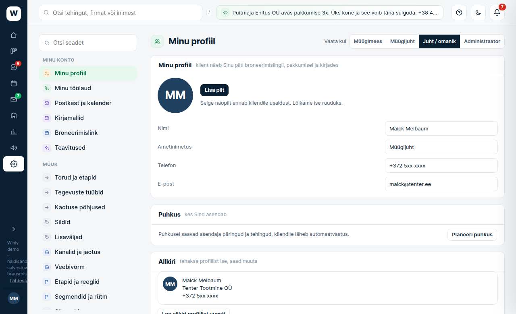The height and width of the screenshot is (314, 516).
Task: Focus the Otsi seadet settings search
Action: 88,43
